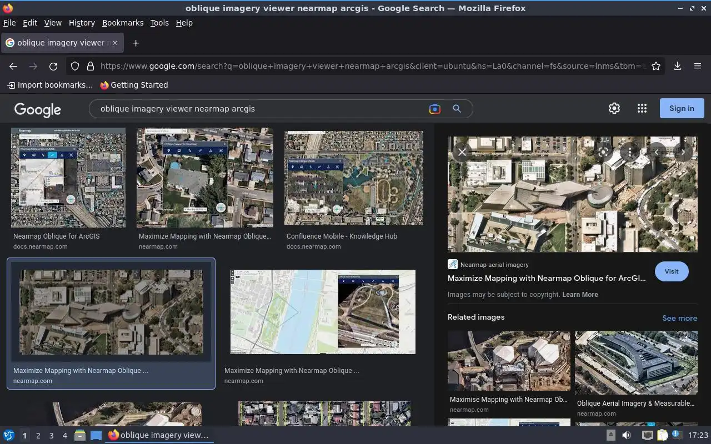Go back to previous page
This screenshot has height=444, width=711.
coord(13,66)
